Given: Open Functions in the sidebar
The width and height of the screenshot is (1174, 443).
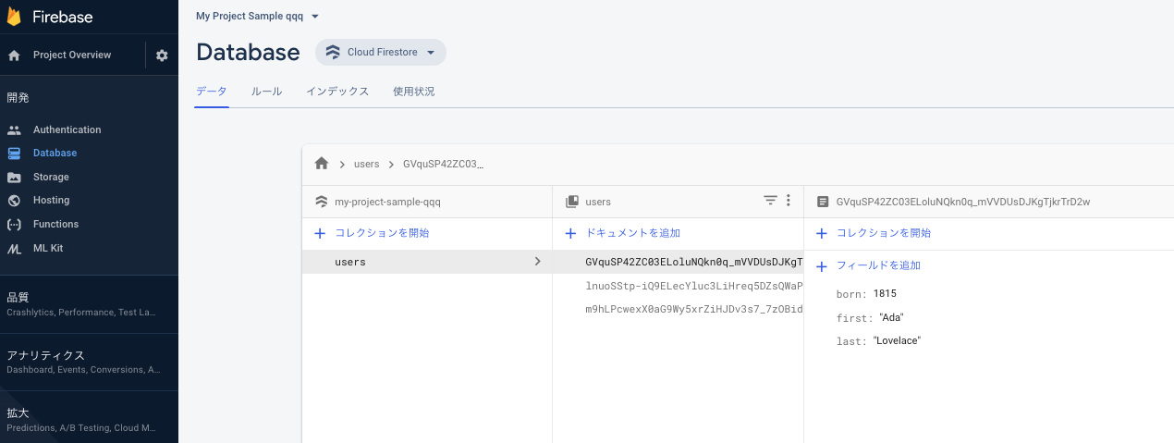Looking at the screenshot, I should click(x=56, y=225).
